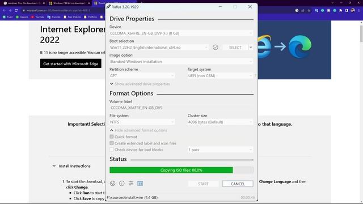Open Fiverr bookmark in the bookmarks bar

click(7, 17)
